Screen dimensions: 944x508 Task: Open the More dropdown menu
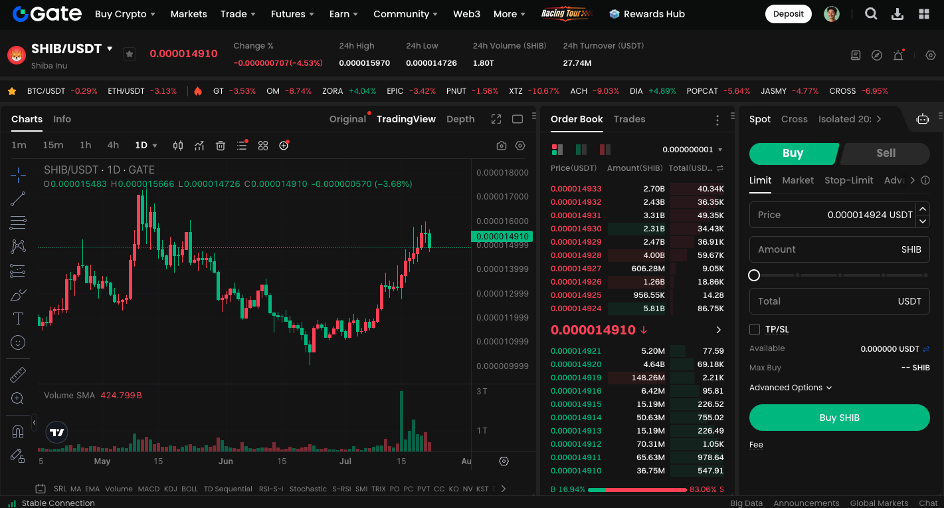tap(509, 14)
